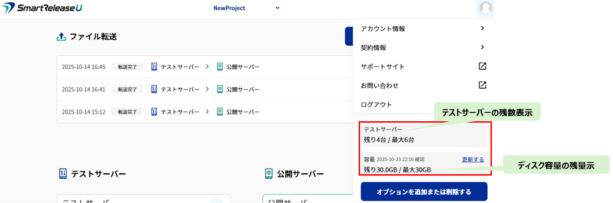Click the external link icon beside お問い合わせ
Image resolution: width=613 pixels, height=203 pixels.
483,85
